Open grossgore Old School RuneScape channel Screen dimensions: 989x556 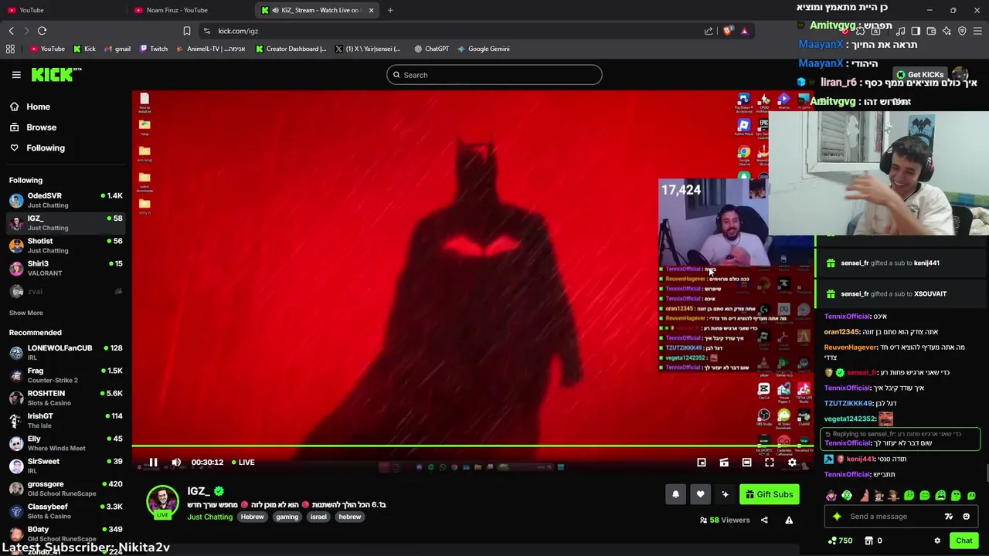pyautogui.click(x=65, y=488)
